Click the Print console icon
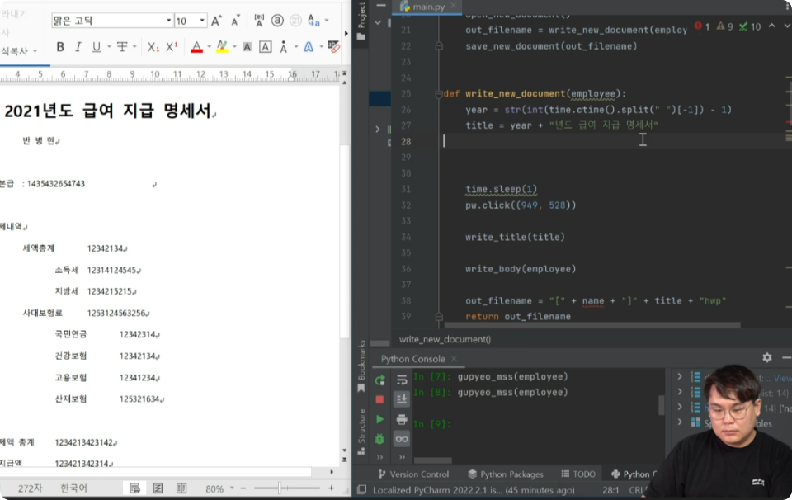This screenshot has height=500, width=792. point(402,419)
